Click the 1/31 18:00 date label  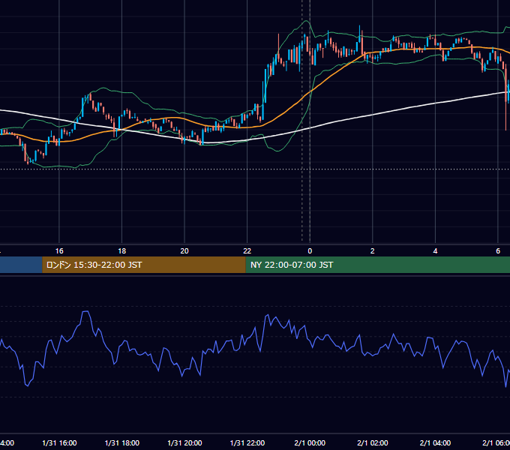click(x=122, y=443)
